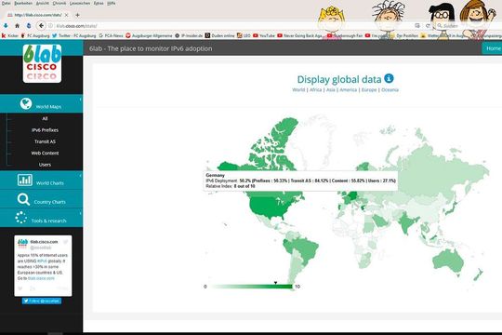Click the Home button

[493, 48]
